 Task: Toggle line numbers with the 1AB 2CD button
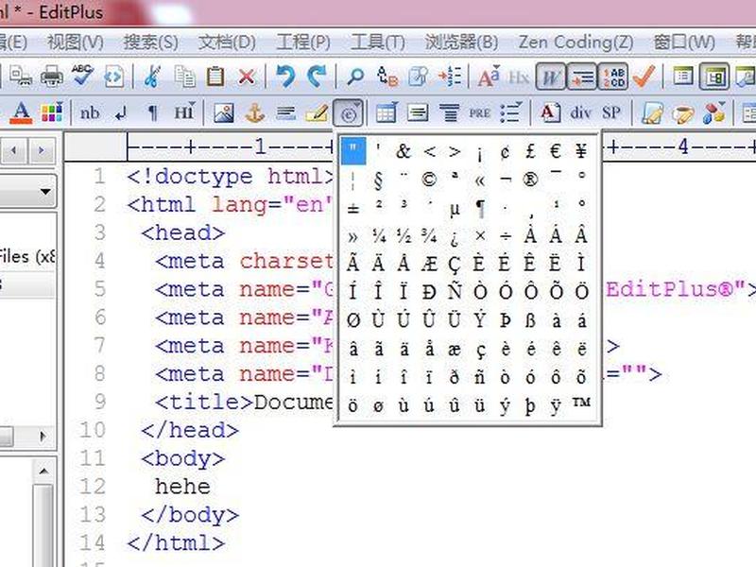[x=612, y=77]
